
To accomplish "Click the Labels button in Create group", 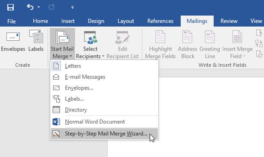I will coord(36,41).
